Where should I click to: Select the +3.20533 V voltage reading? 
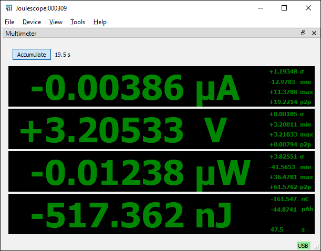(123, 130)
